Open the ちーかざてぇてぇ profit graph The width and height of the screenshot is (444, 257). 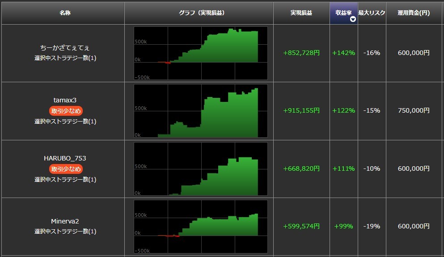[200, 53]
